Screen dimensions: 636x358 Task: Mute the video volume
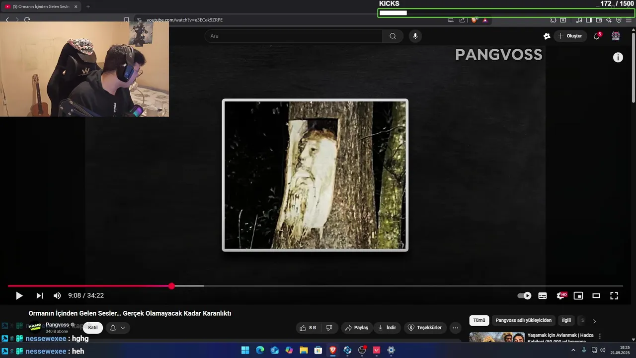tap(57, 296)
